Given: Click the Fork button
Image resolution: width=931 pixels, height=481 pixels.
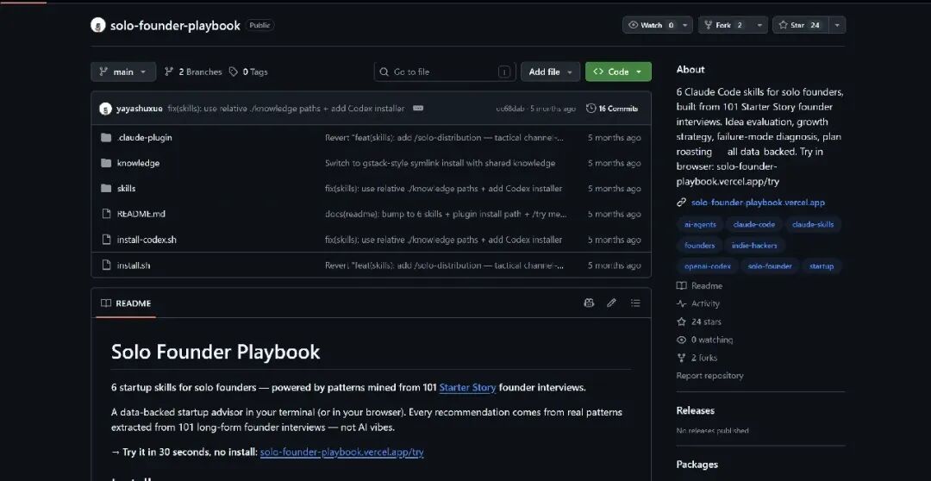Looking at the screenshot, I should tap(723, 25).
